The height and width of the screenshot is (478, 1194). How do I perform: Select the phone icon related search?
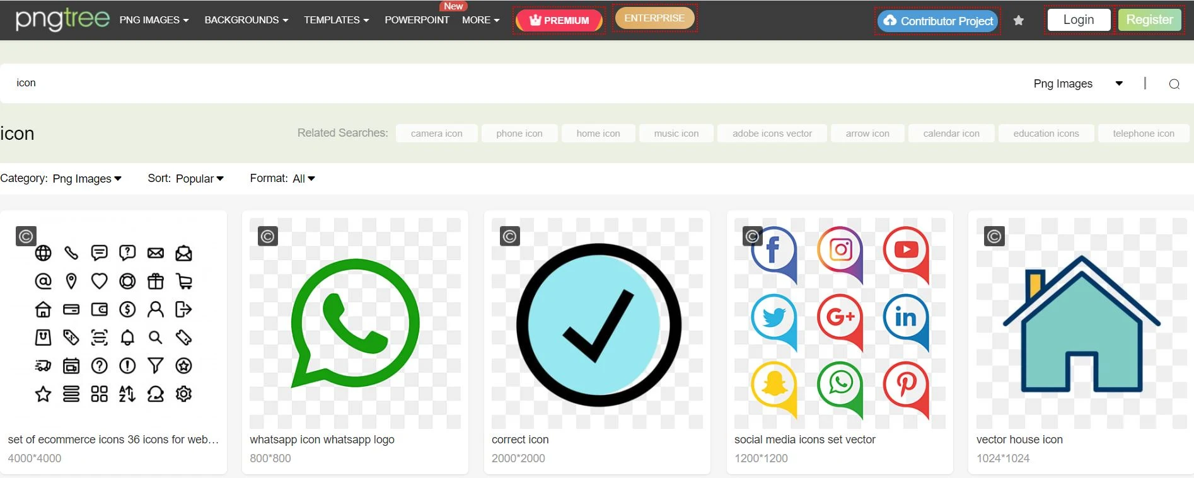tap(519, 134)
